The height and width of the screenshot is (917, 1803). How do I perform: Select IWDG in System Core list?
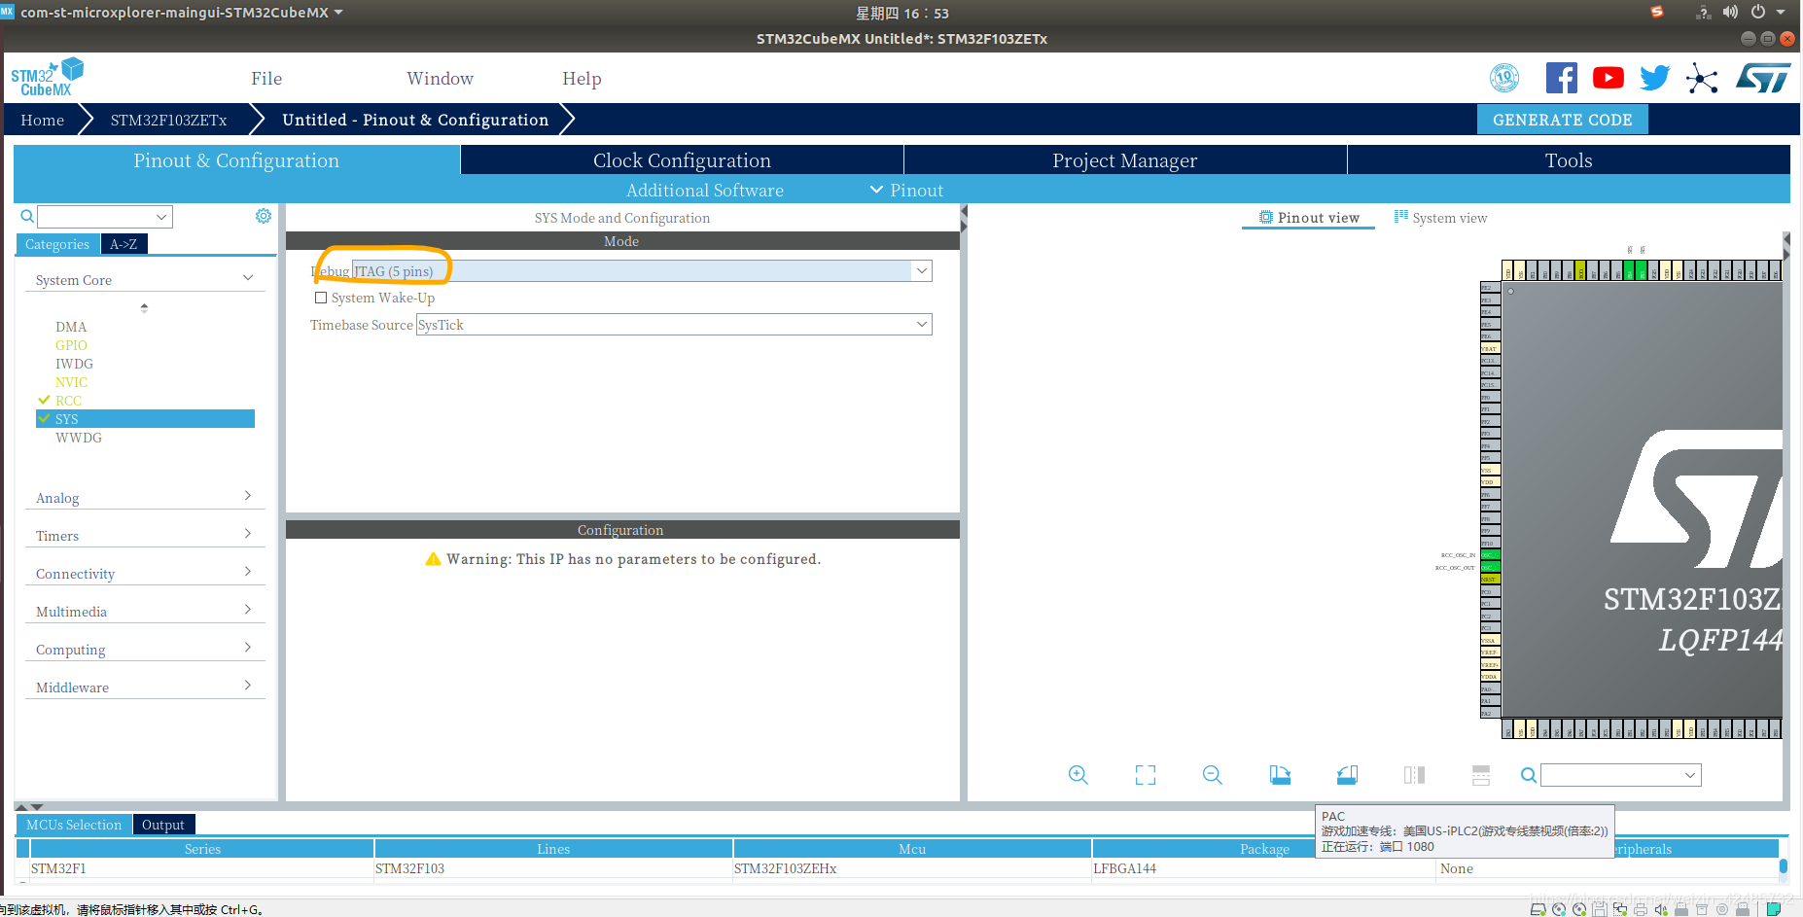(x=74, y=364)
